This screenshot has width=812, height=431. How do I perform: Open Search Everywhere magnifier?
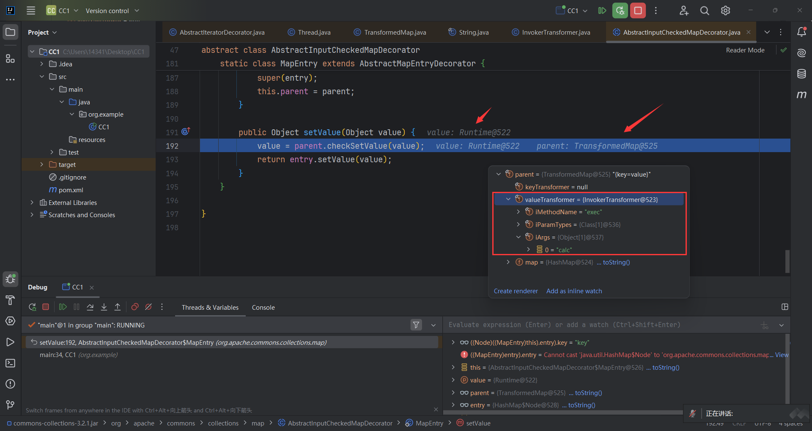(705, 11)
